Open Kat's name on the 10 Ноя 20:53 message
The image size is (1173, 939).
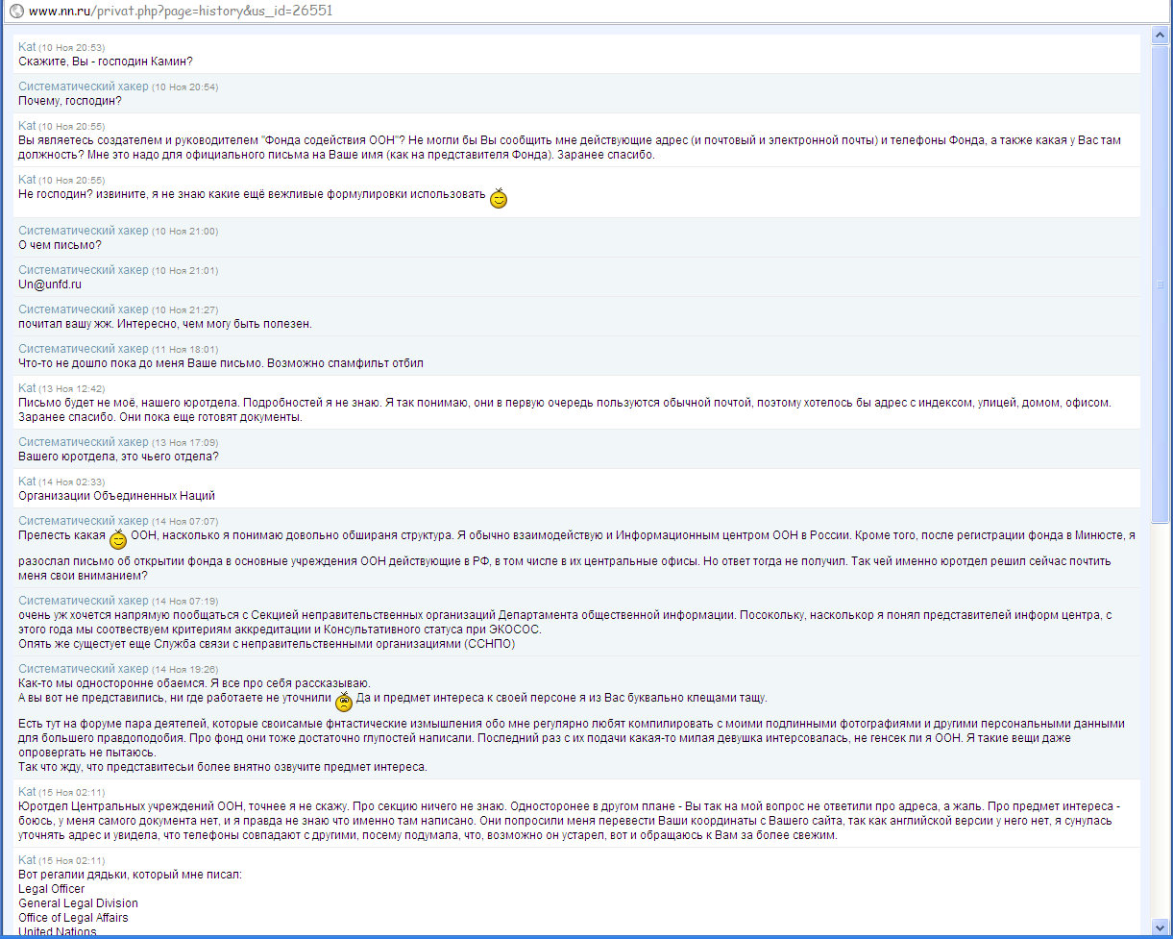(27, 47)
